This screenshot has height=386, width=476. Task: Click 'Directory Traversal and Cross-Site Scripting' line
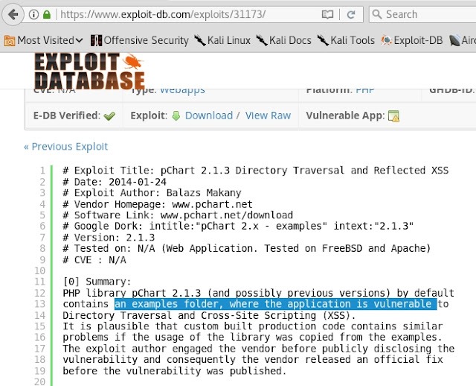(x=209, y=315)
